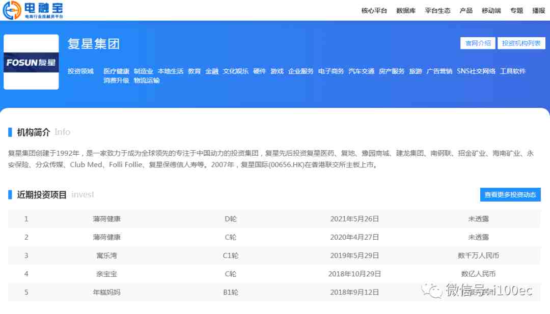This screenshot has width=550, height=314.
Task: Select the 工具软件 investment field
Action: (x=513, y=71)
